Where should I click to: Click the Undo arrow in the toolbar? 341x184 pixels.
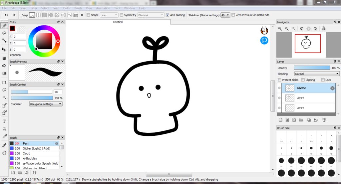point(6,15)
